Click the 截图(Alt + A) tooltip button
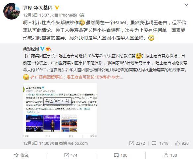The height and width of the screenshot is (160, 193). click(57, 101)
